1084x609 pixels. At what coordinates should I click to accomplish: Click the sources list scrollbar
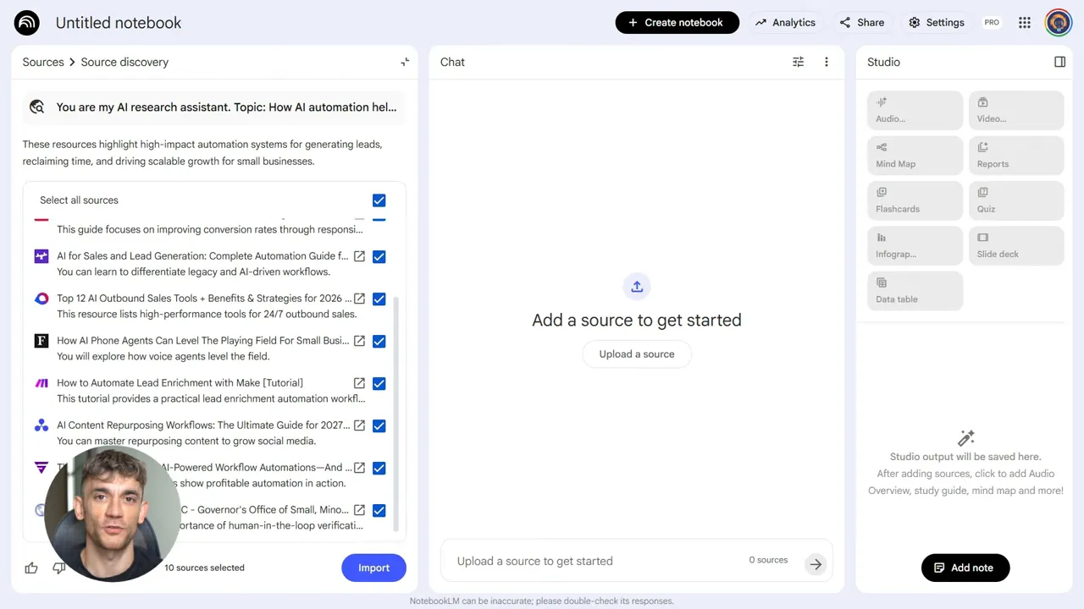[x=396, y=414]
